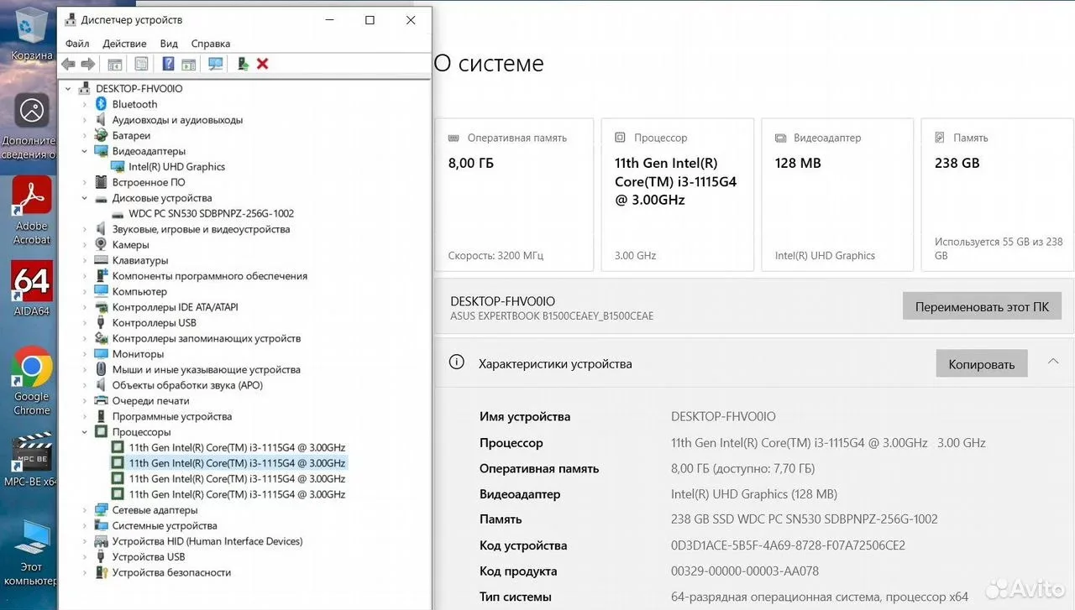
Task: Select Звуковые, игровые и видеоустройства item
Action: (x=201, y=229)
